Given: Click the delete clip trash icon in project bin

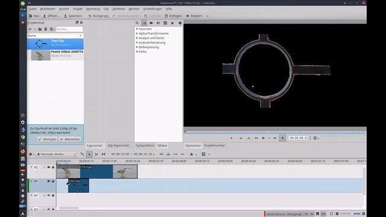Looking at the screenshot, I should 46,30.
